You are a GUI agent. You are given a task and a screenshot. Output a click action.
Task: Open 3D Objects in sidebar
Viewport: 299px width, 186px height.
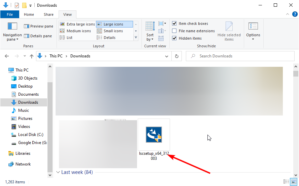24,78
